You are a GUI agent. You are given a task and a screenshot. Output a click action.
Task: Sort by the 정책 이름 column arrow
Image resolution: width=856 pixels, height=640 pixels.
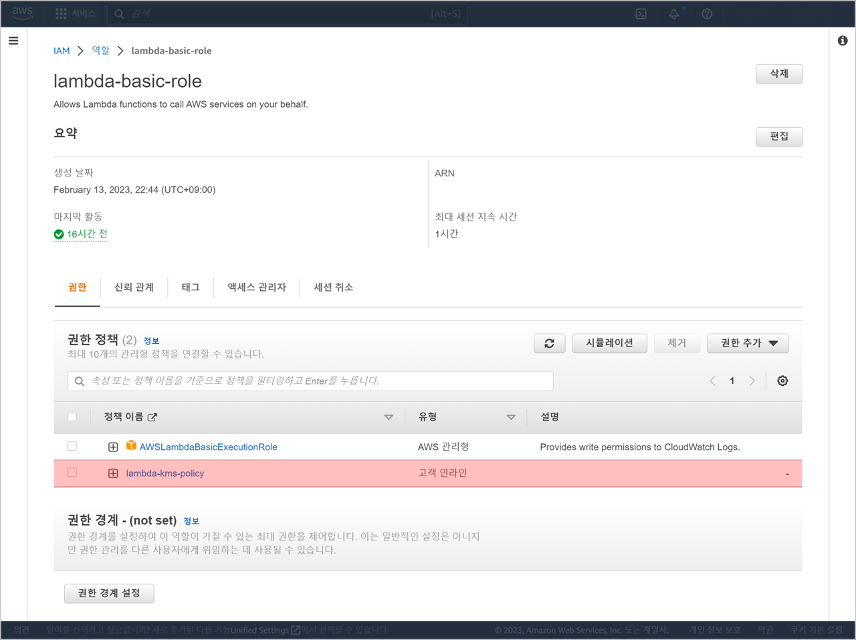(389, 417)
